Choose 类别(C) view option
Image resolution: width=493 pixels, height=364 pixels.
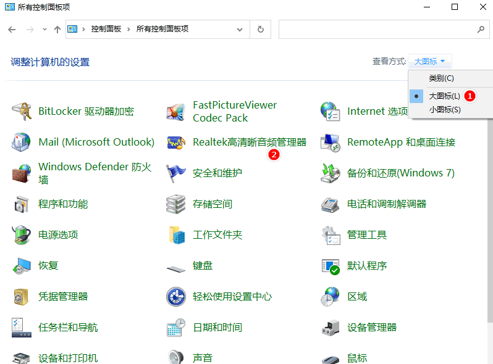pyautogui.click(x=441, y=78)
